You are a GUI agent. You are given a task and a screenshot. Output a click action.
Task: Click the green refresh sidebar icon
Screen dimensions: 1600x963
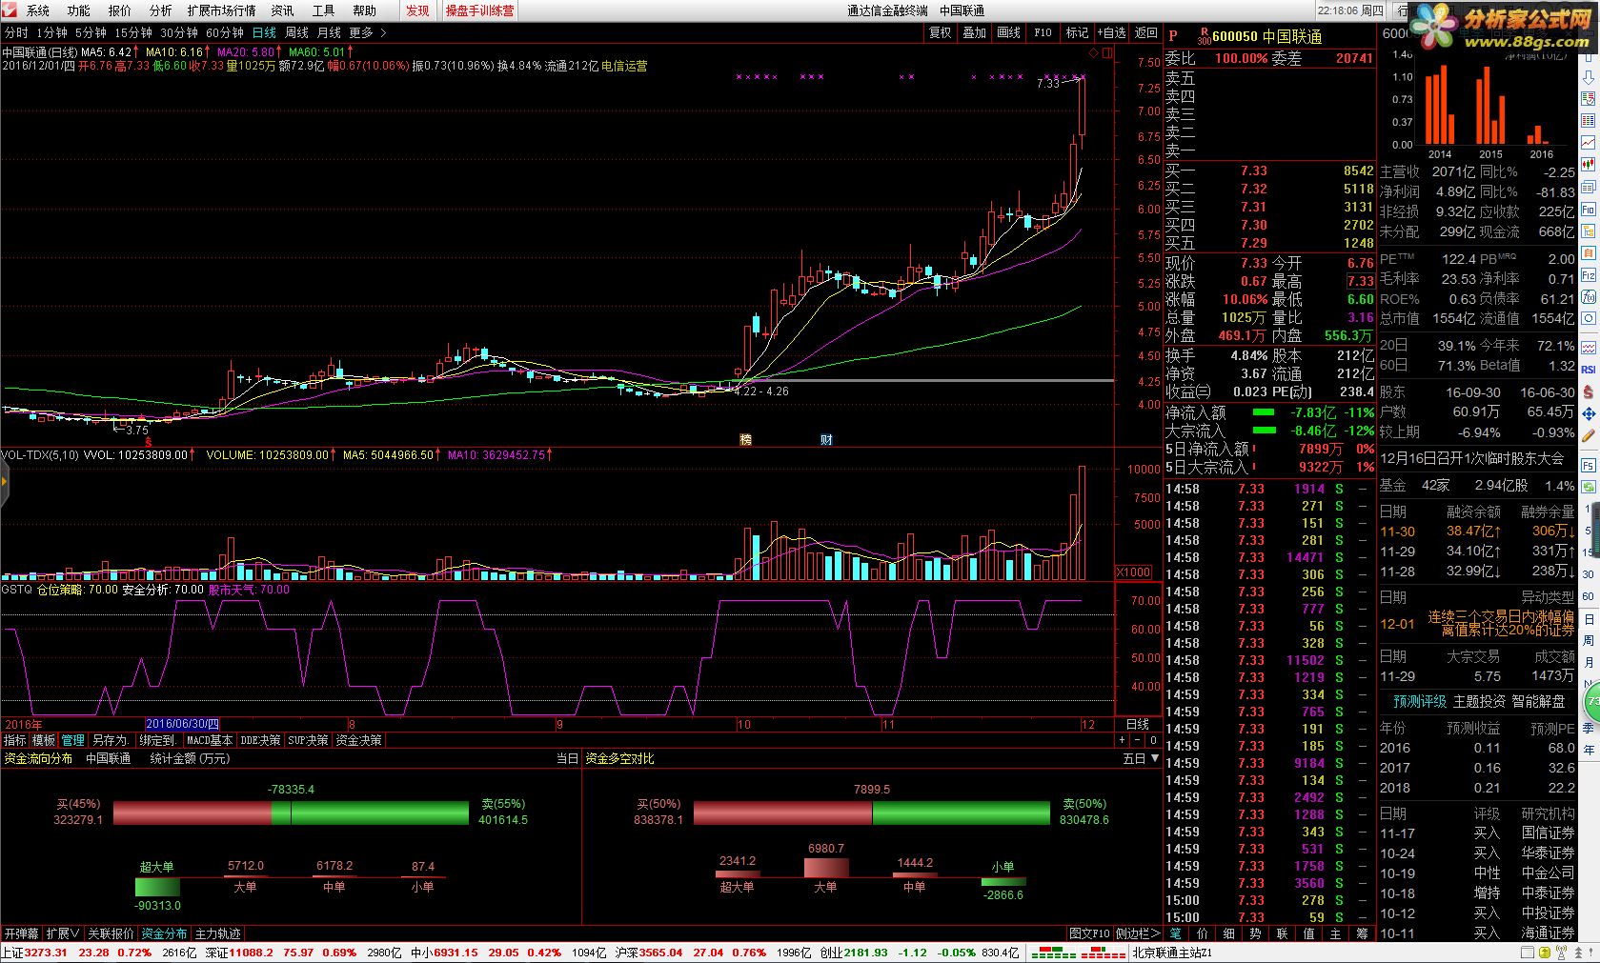click(1589, 486)
